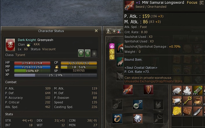Viewport: 205px width, 128px height.
Task: Toggle the locked padlock slot button
Action: pos(94,53)
